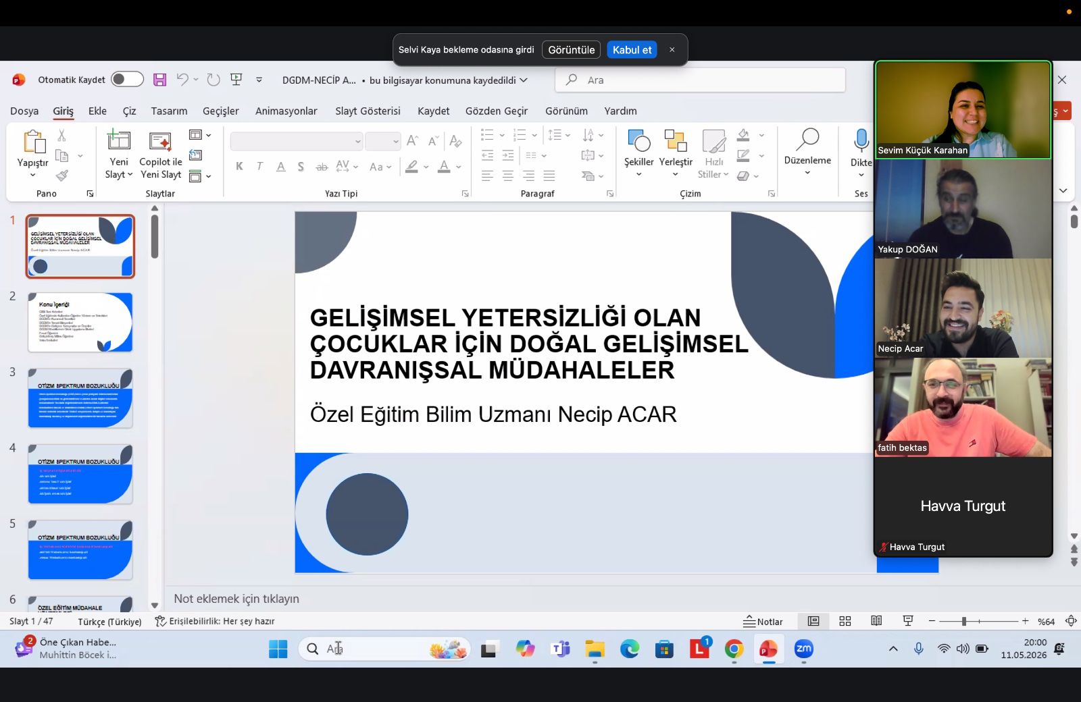Expand Paragraf dialog launcher
Screen dimensions: 1081x702
point(610,194)
